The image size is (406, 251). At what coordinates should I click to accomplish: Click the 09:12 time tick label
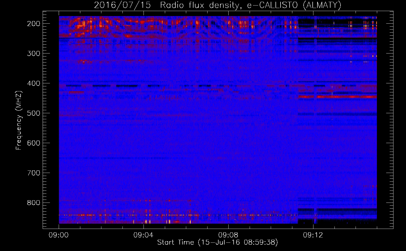click(x=313, y=235)
